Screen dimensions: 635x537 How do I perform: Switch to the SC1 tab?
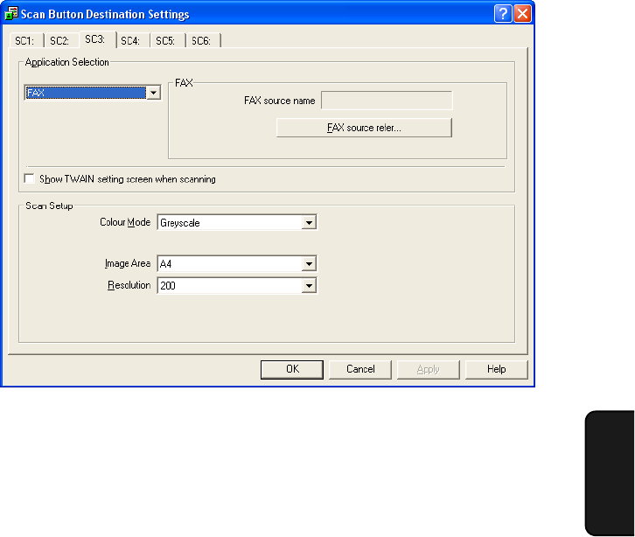pyautogui.click(x=24, y=41)
